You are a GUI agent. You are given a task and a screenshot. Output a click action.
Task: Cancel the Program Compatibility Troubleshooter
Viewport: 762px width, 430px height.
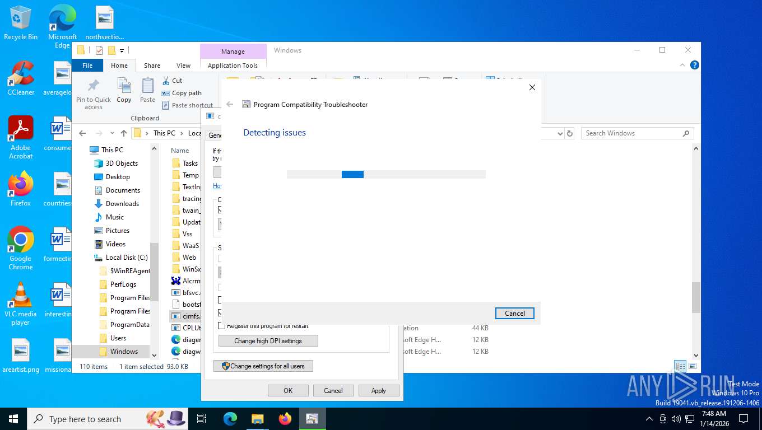514,314
